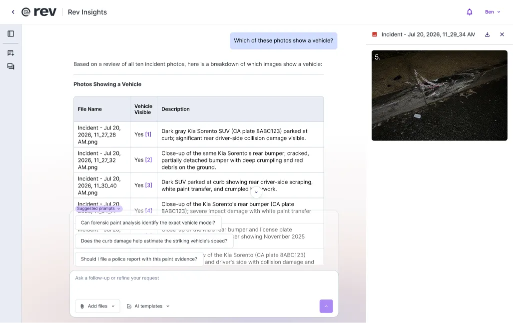Screen dimensions: 513x323
Task: Open citation [2] link
Action: point(148,160)
